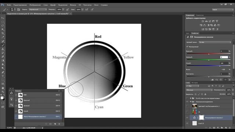Show the Channel Mixer mask channel
Viewport: 235px width, 132px height.
(16, 117)
